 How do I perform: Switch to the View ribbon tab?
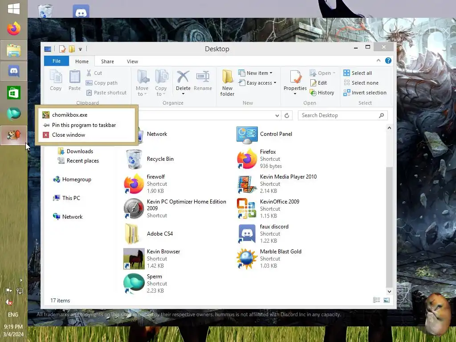[132, 61]
